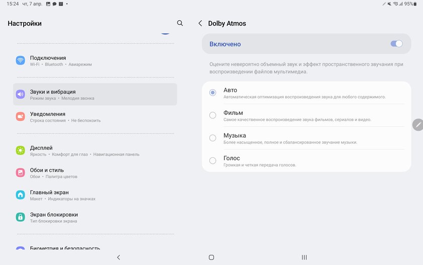Open Обои и стиль settings category

pos(95,173)
